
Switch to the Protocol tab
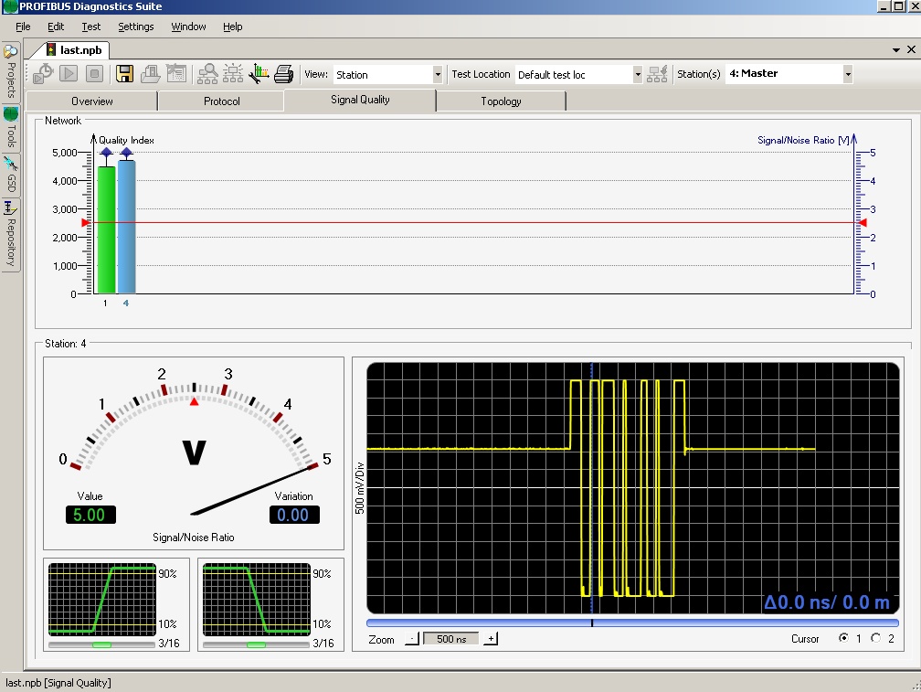point(222,101)
